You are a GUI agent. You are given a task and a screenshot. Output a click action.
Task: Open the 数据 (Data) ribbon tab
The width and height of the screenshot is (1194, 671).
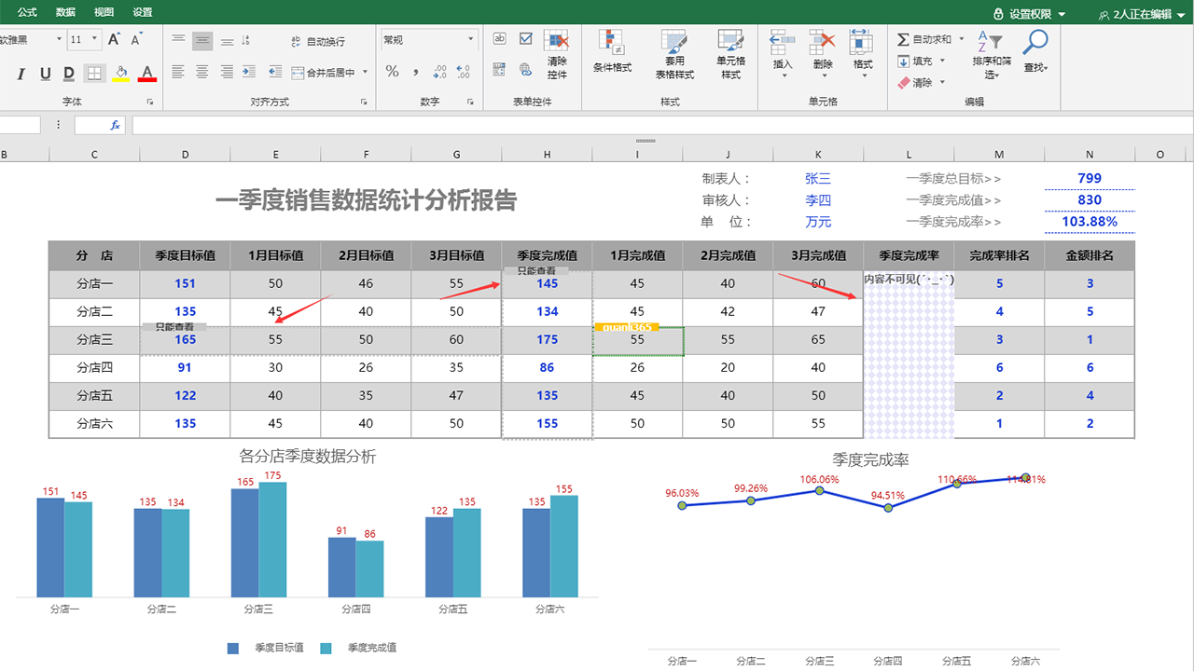tap(65, 13)
